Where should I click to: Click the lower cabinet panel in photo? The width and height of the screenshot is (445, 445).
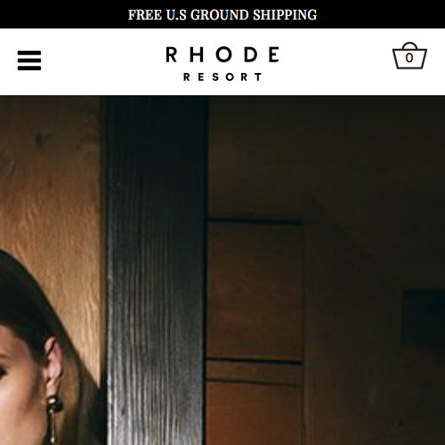255,414
